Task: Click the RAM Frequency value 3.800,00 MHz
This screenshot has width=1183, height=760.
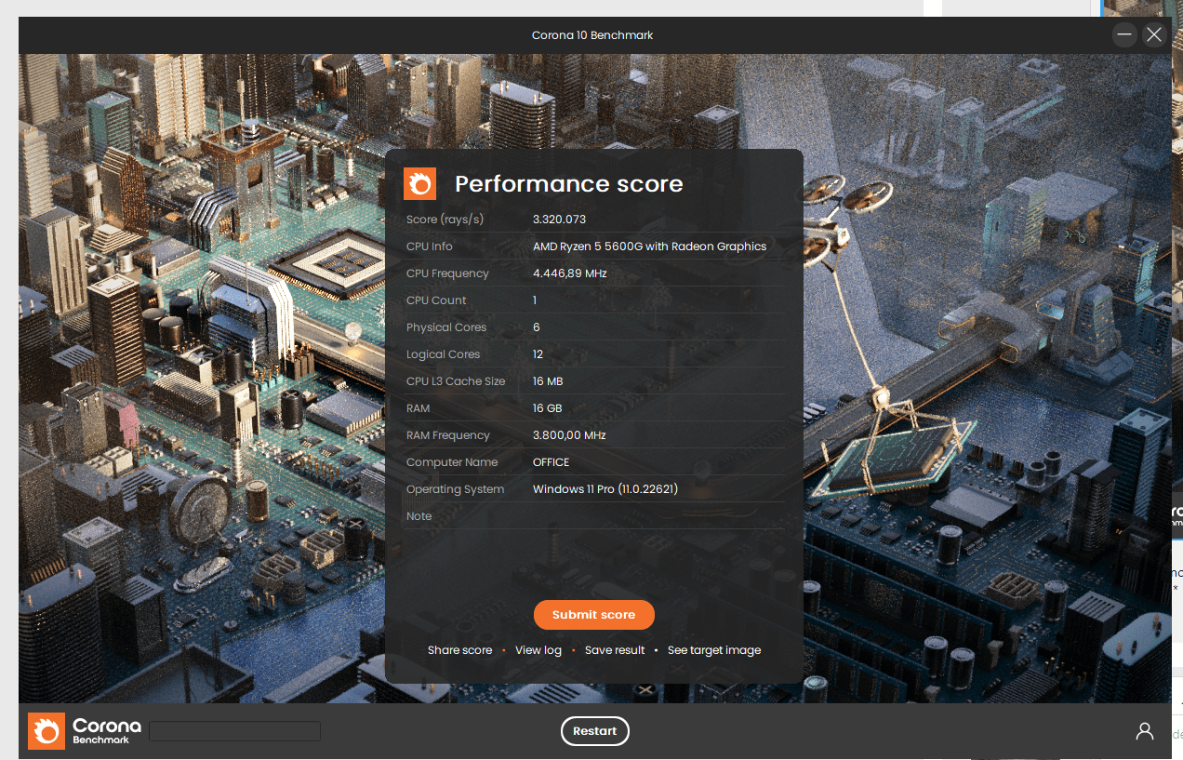Action: point(569,435)
